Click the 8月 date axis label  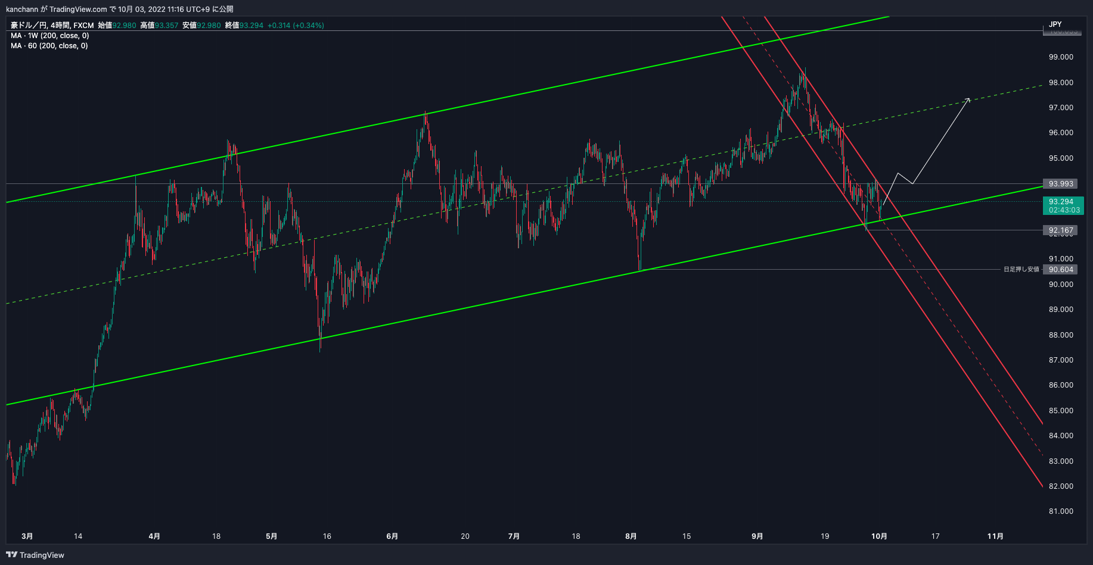(631, 536)
